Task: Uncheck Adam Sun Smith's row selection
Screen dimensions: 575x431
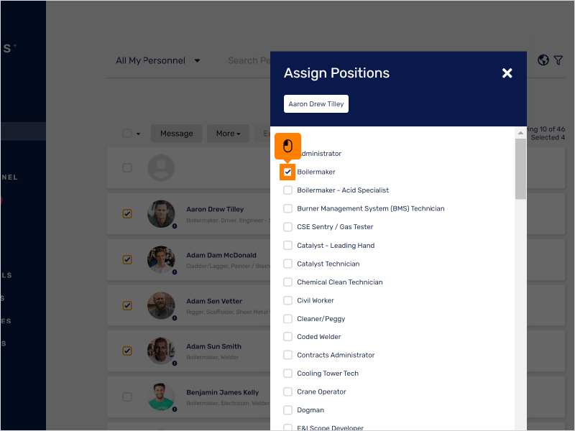Action: pyautogui.click(x=127, y=351)
